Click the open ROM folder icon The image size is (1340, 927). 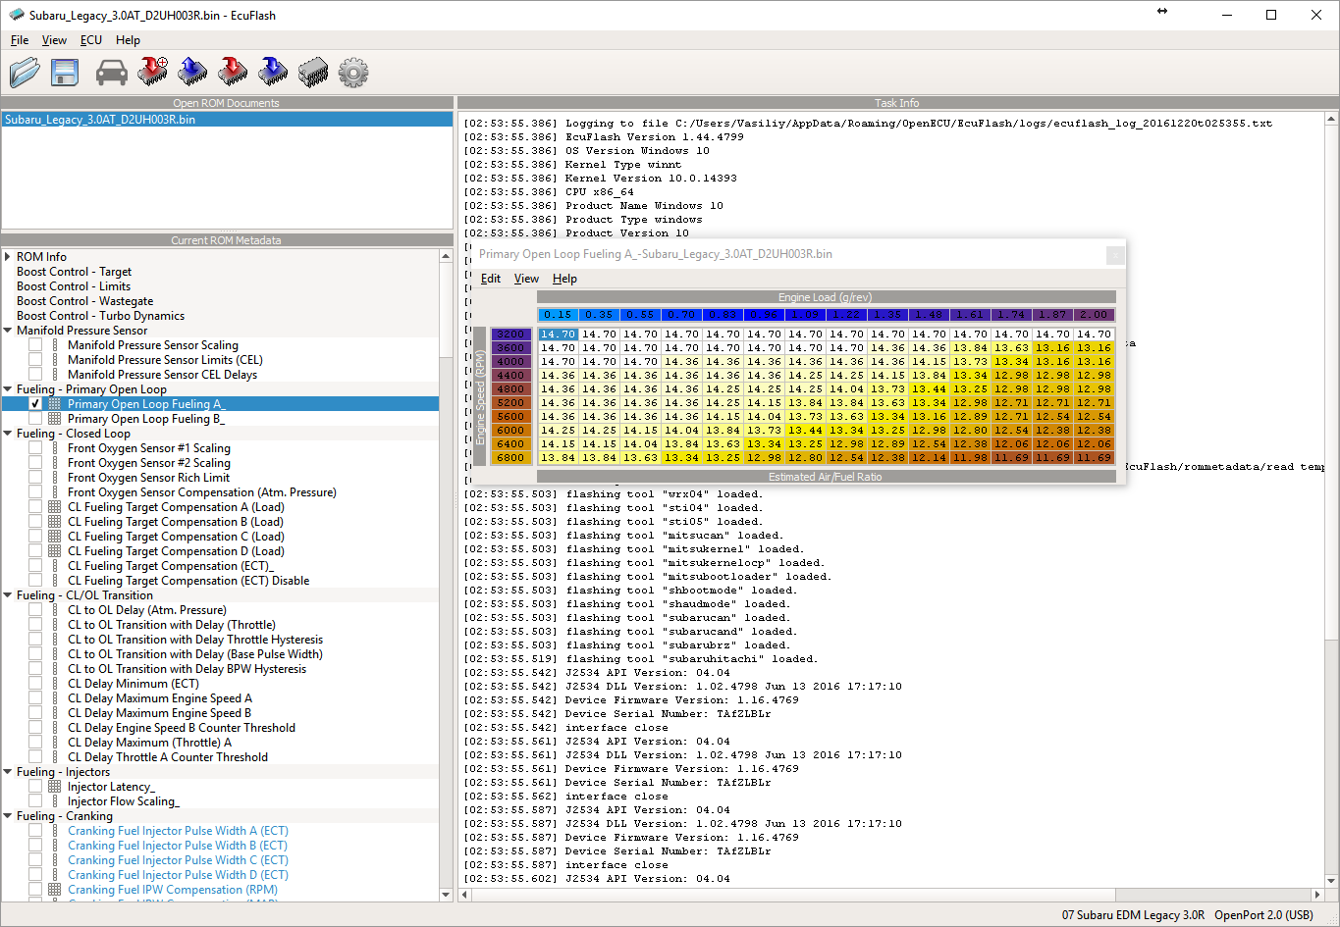[x=25, y=72]
